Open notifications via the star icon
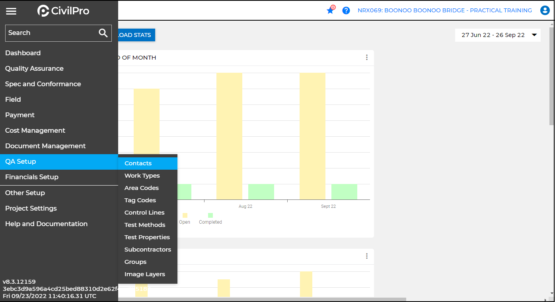 [x=330, y=10]
